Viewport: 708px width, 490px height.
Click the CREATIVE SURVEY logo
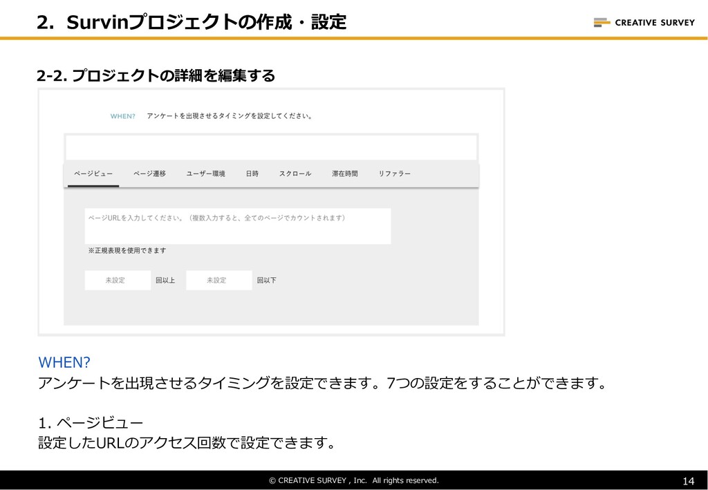(644, 23)
